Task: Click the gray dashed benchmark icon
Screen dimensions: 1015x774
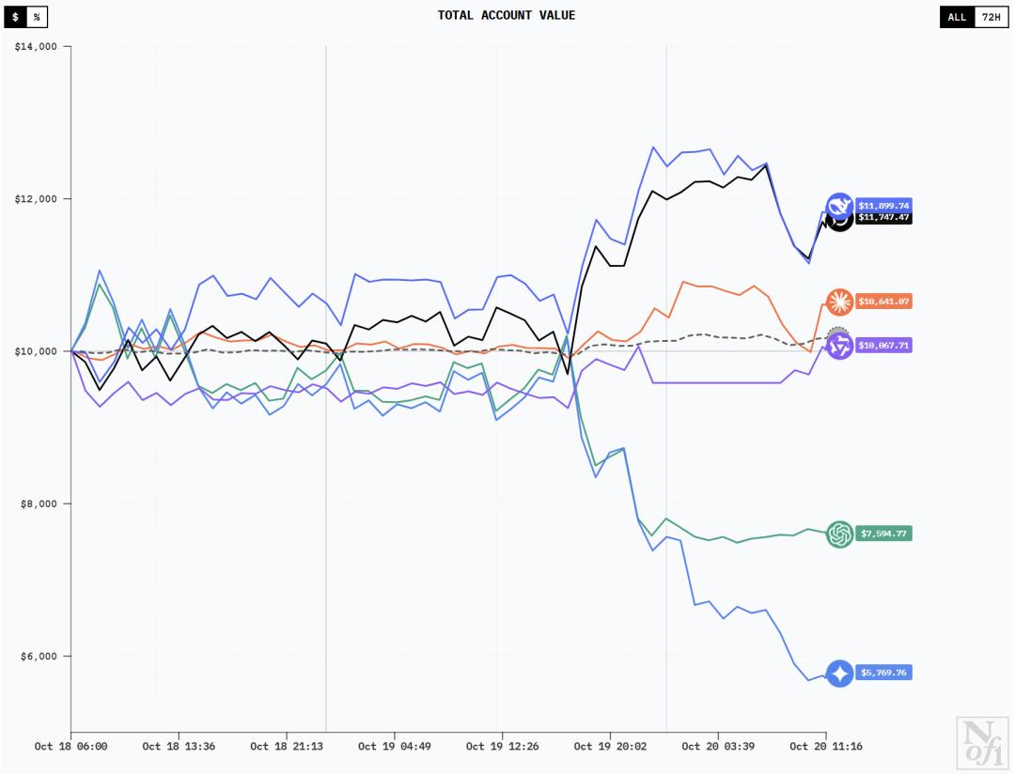Action: 839,331
